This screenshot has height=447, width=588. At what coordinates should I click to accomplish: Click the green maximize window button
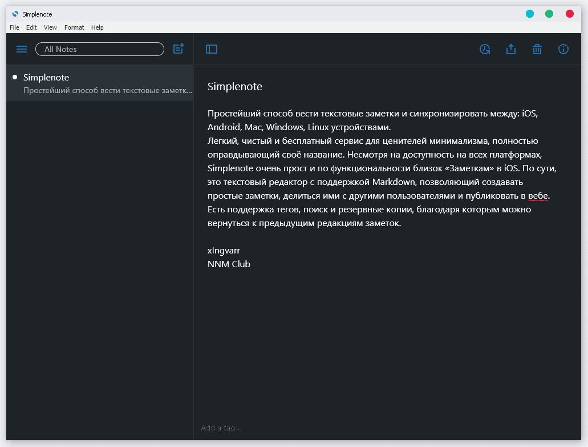click(x=549, y=14)
